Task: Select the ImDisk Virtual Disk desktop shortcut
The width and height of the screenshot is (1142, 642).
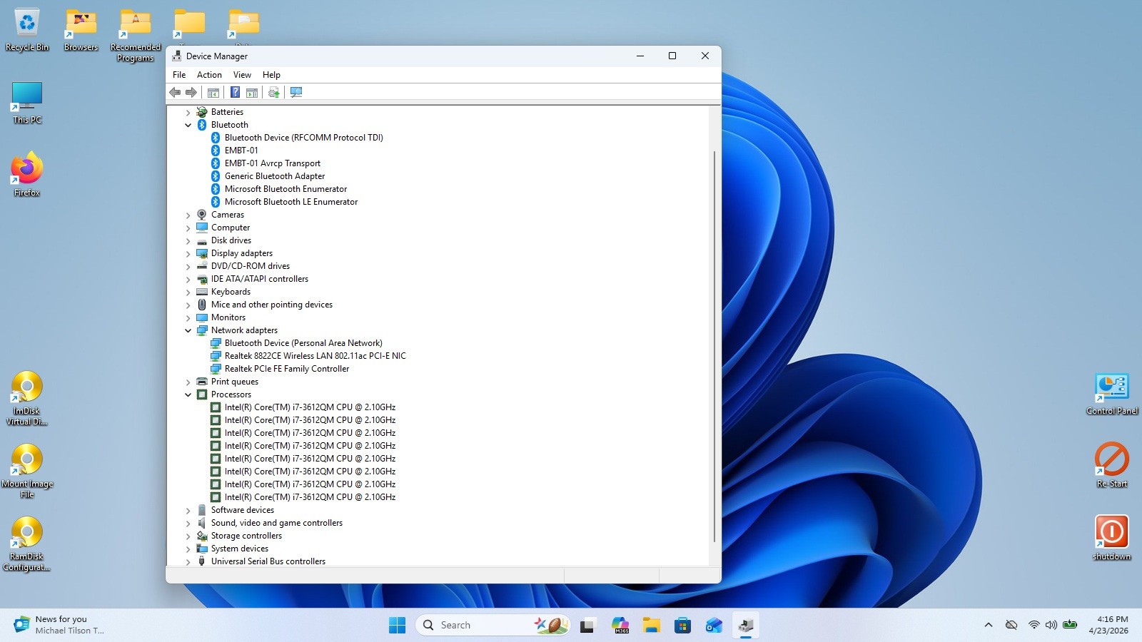Action: (27, 398)
